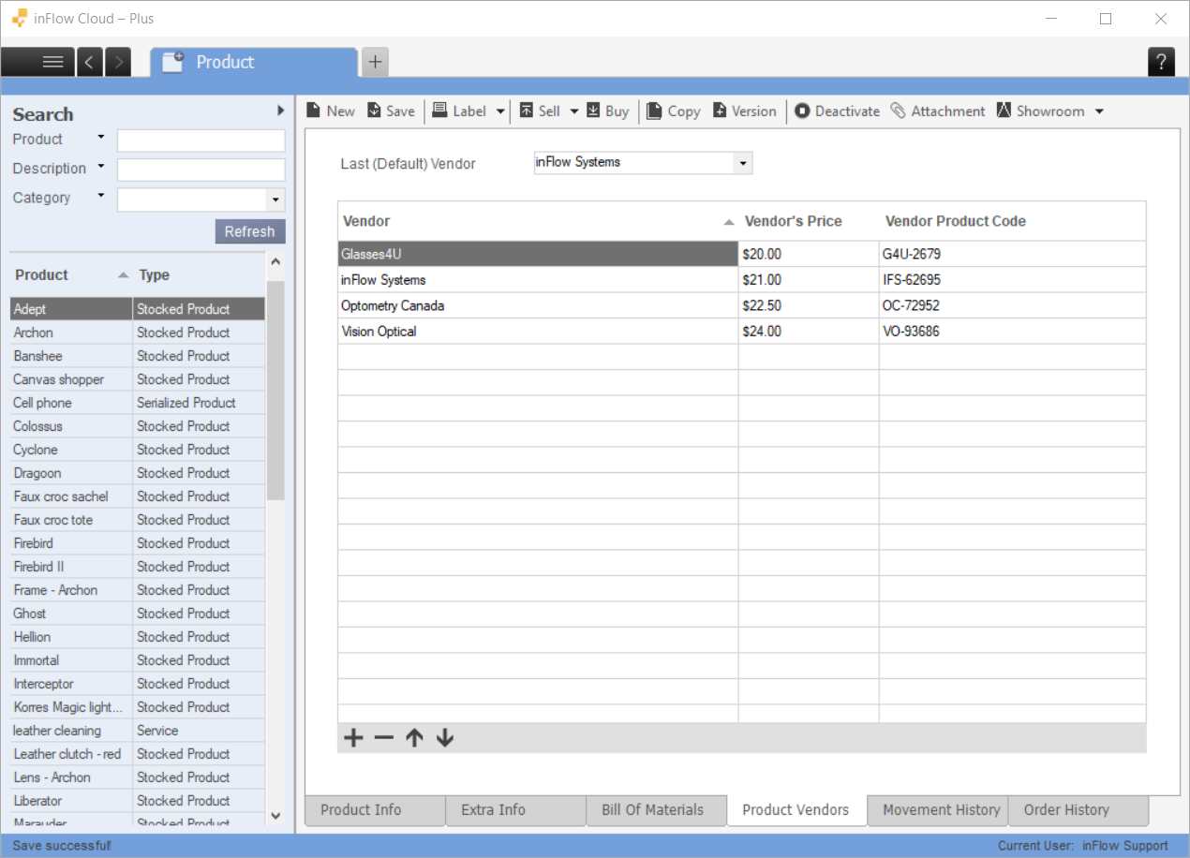Viewport: 1190px width, 858px height.
Task: Open Description search field type dropdown
Action: click(101, 167)
